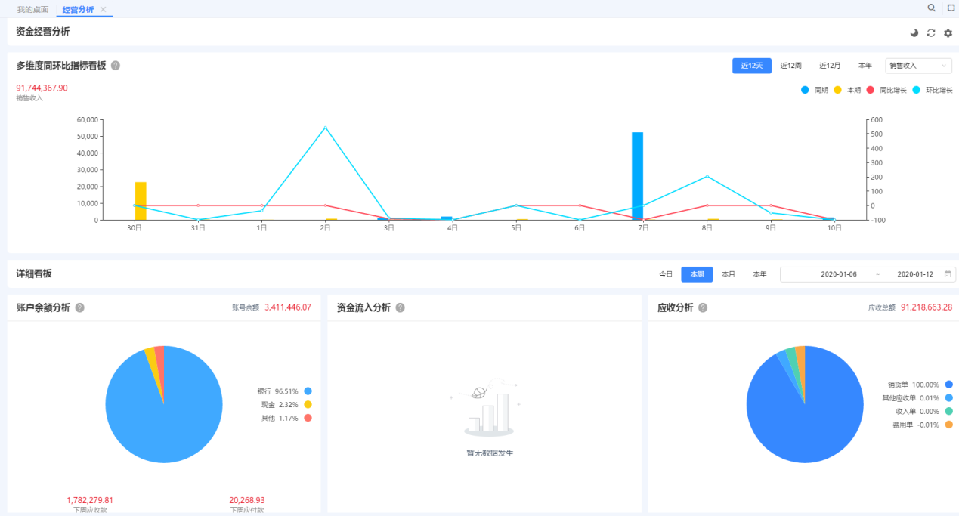
Task: Click the search magnifier icon
Action: click(x=932, y=8)
